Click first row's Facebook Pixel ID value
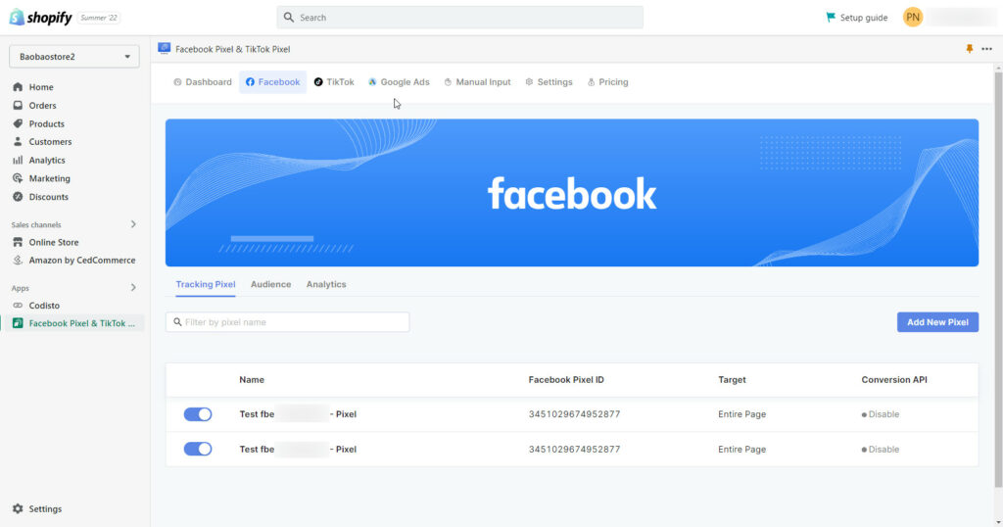Screen dimensions: 1003x527 tap(574, 414)
